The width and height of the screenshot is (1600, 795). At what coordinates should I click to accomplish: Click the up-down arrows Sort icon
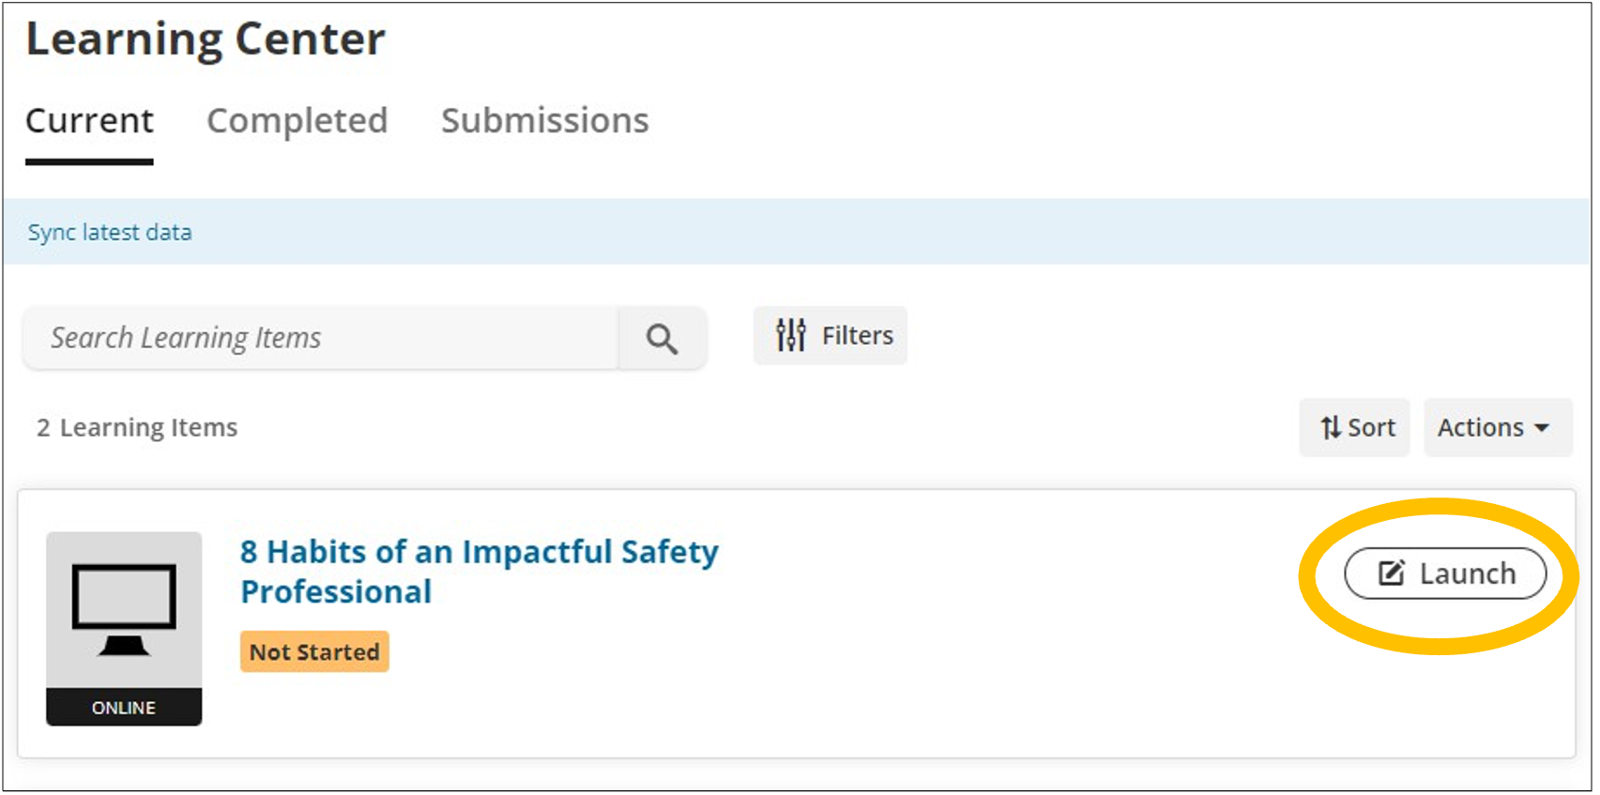1330,428
